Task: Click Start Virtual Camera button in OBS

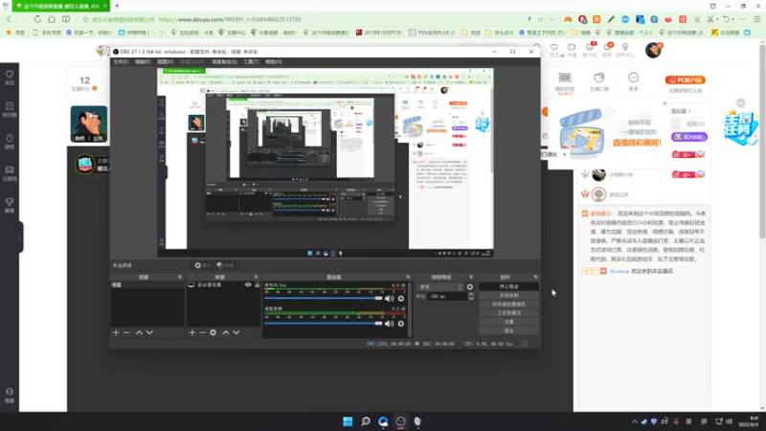Action: [x=509, y=304]
